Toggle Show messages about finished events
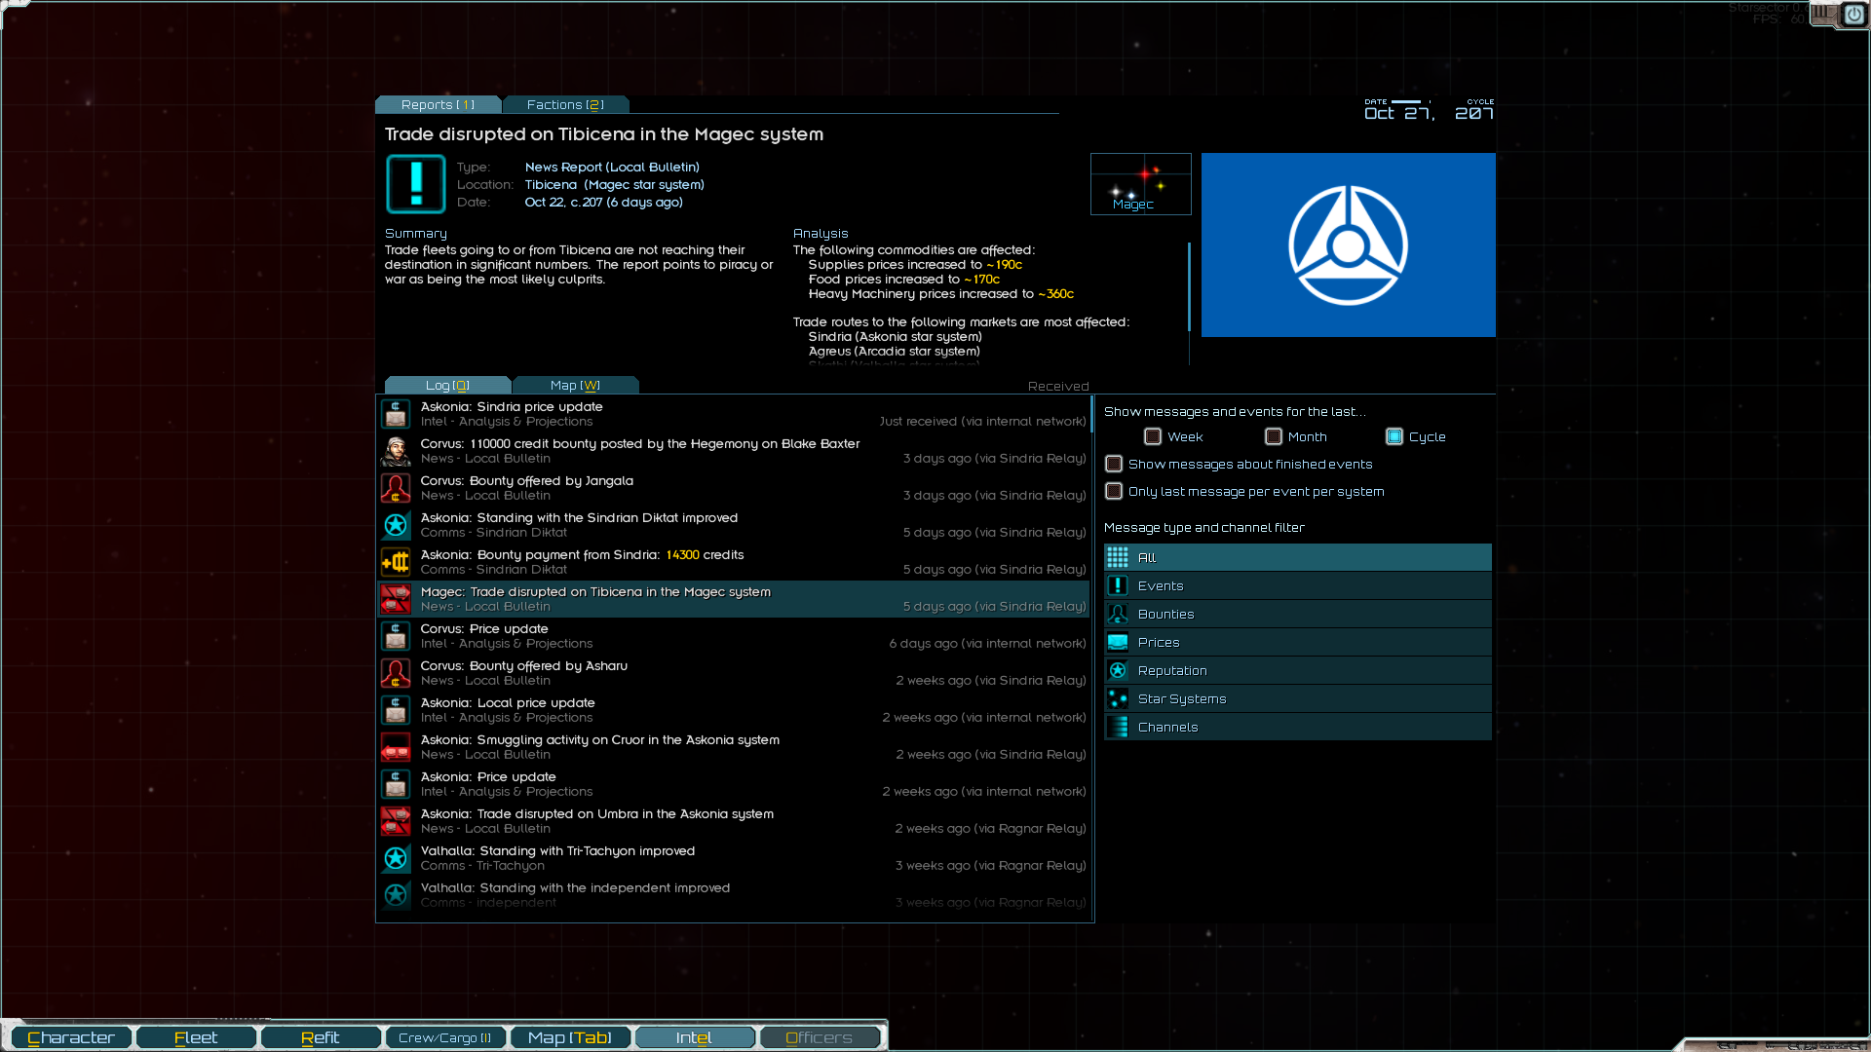This screenshot has height=1052, width=1871. pos(1114,464)
